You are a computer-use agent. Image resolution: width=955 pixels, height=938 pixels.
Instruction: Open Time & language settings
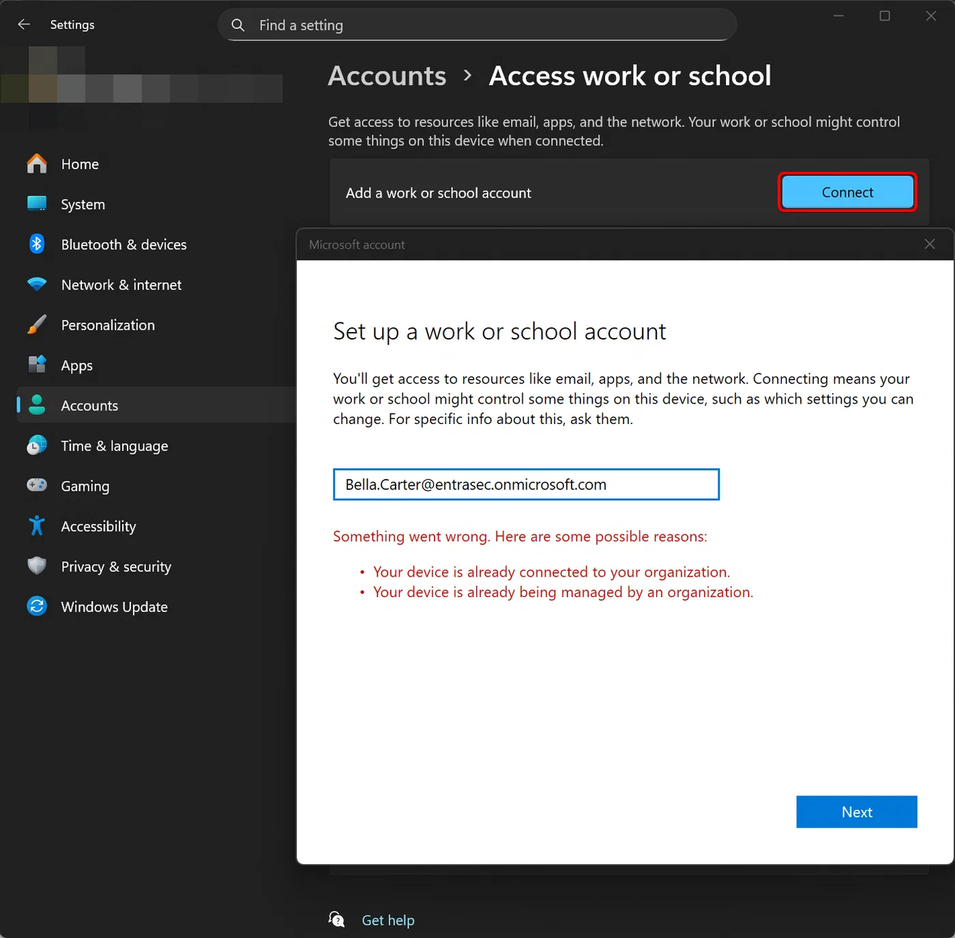coord(156,446)
